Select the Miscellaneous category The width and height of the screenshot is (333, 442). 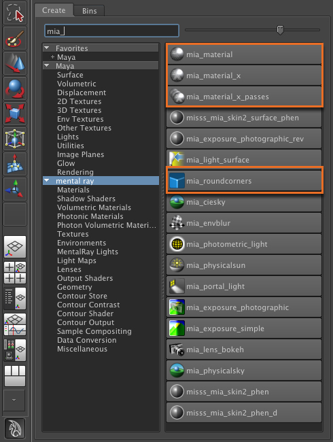82,349
